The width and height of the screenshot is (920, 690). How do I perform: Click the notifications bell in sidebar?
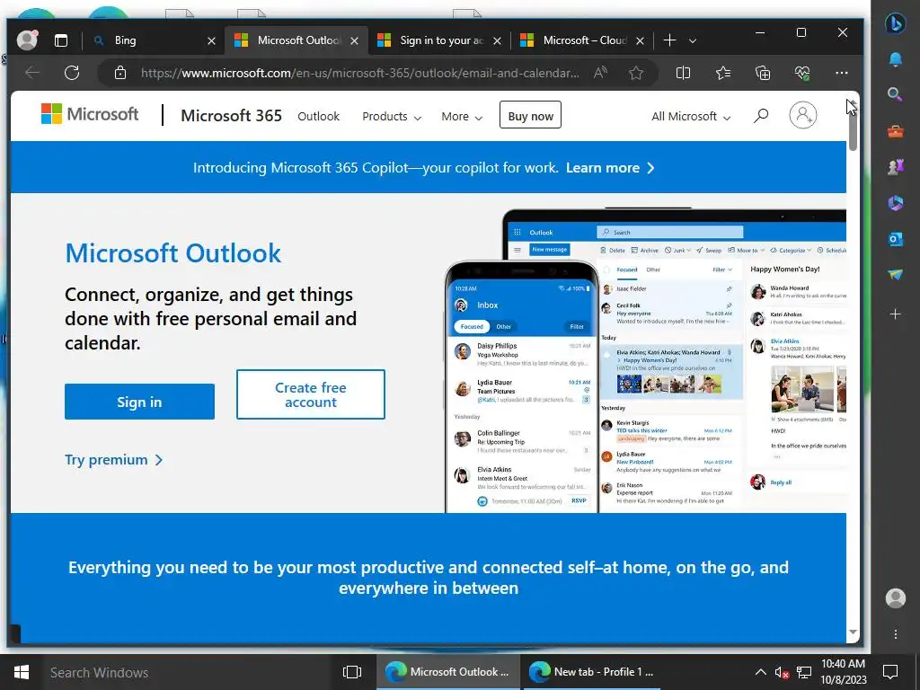click(x=896, y=59)
